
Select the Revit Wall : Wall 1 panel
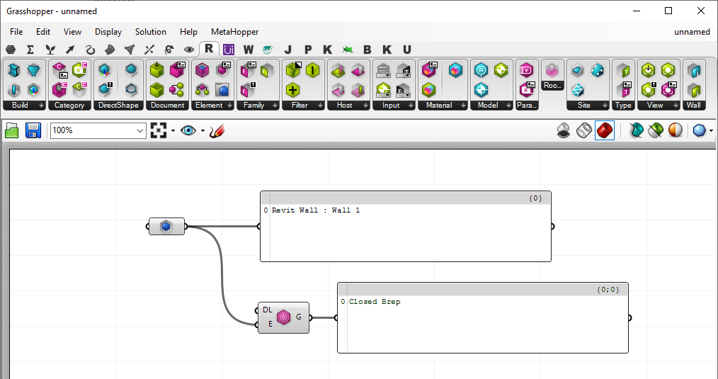pyautogui.click(x=405, y=232)
